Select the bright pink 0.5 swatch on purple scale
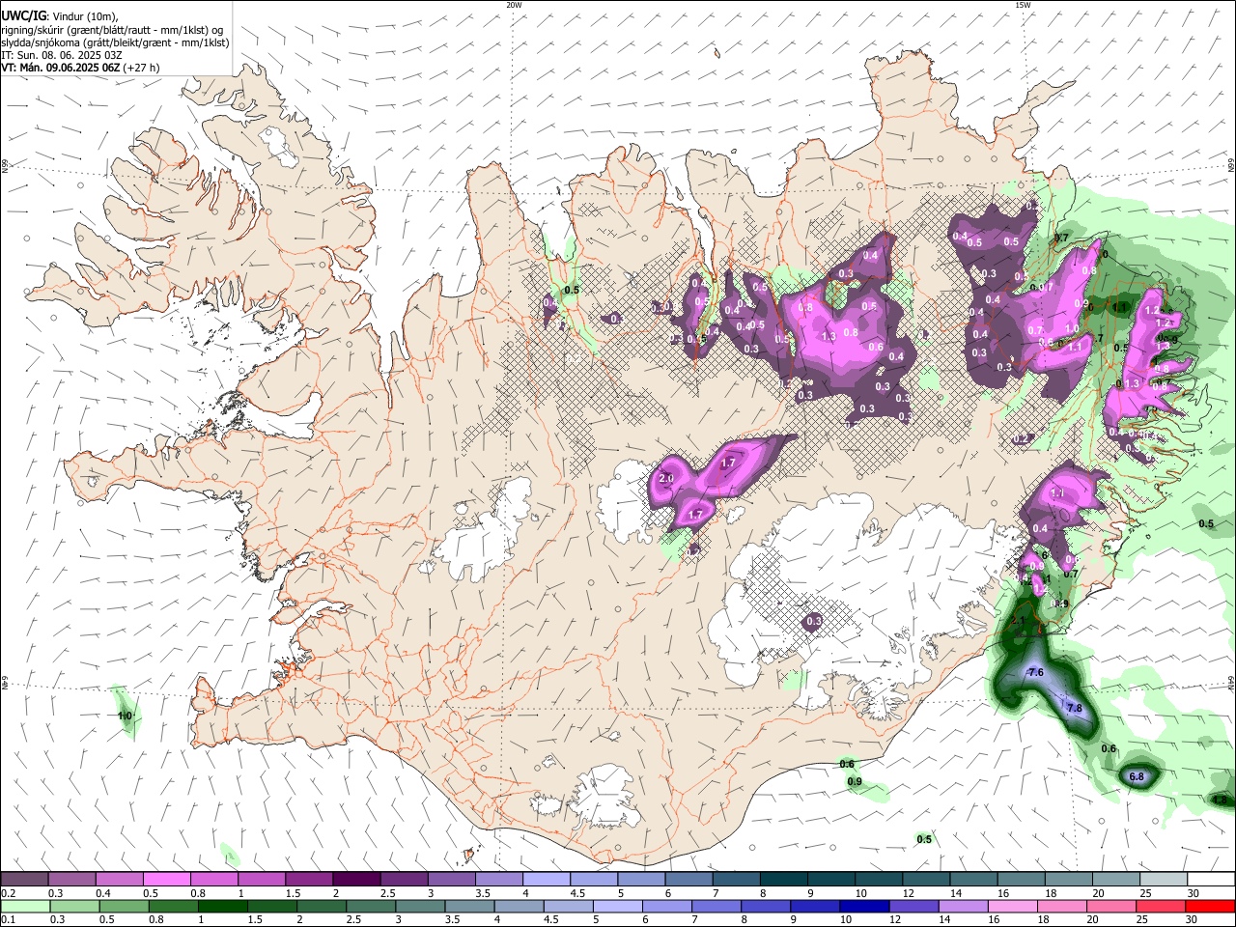Screen dimensions: 1236x927 (167, 880)
